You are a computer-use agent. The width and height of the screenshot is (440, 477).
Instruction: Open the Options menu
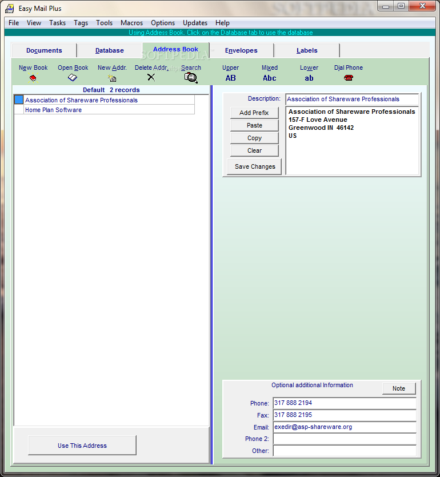pyautogui.click(x=163, y=23)
